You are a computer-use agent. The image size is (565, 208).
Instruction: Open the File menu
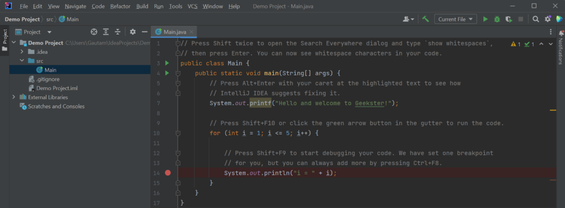pos(24,7)
